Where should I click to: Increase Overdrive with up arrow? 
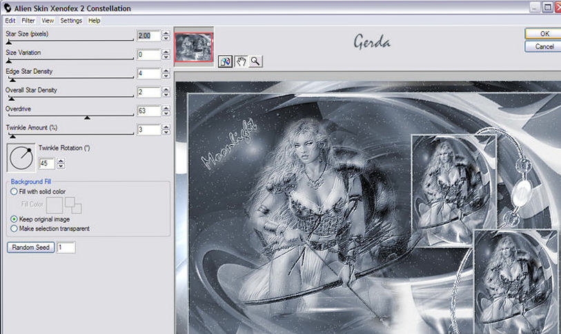pyautogui.click(x=166, y=108)
